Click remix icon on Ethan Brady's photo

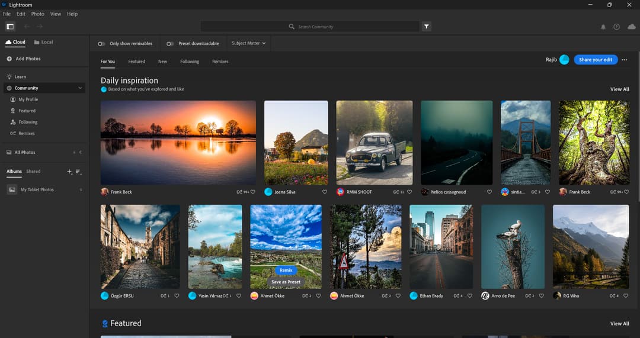click(x=456, y=296)
